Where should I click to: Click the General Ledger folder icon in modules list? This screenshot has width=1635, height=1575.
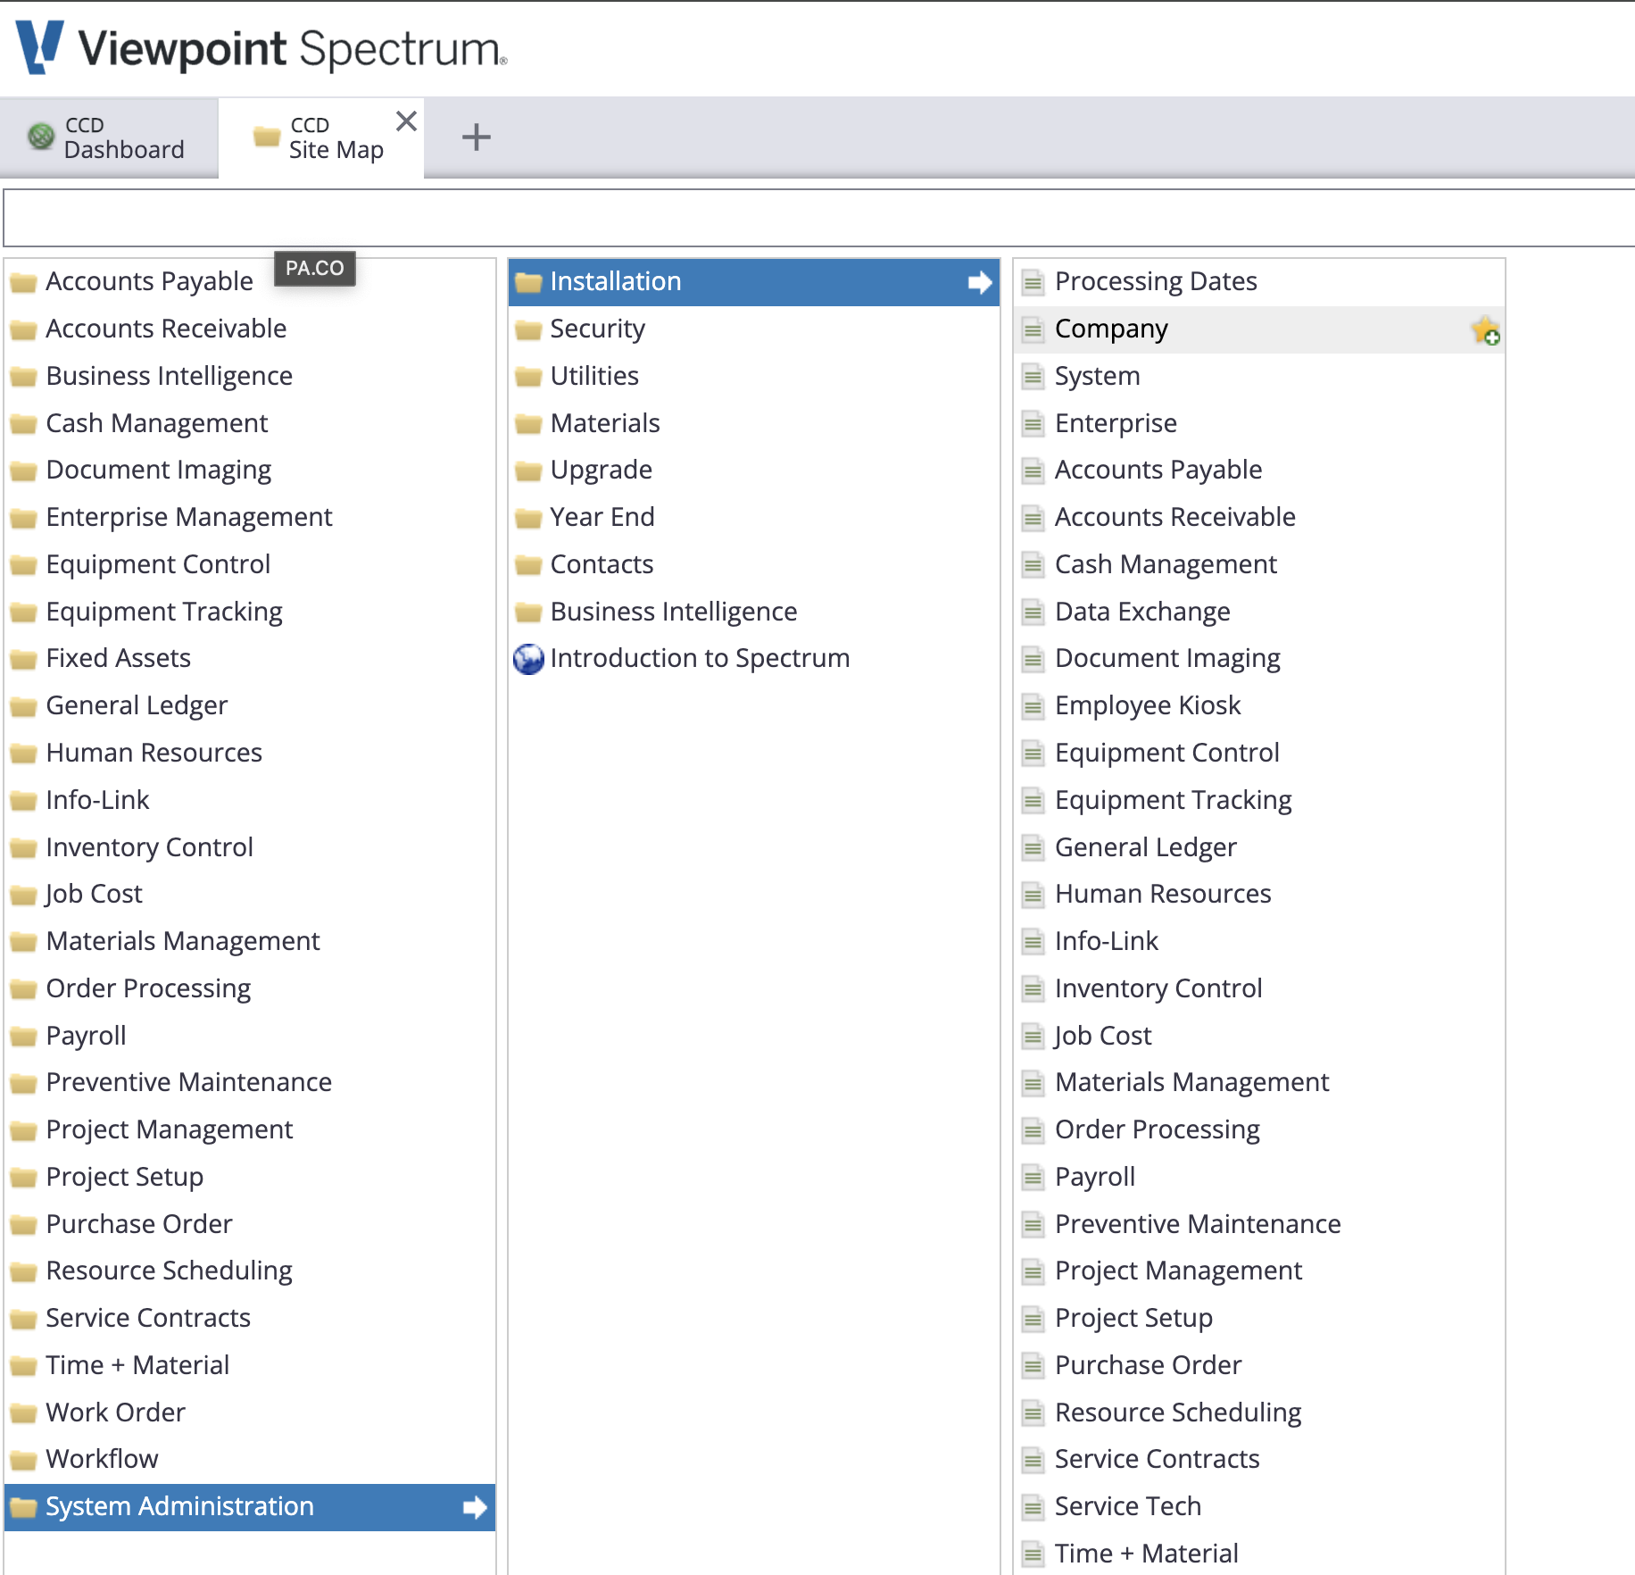(23, 707)
